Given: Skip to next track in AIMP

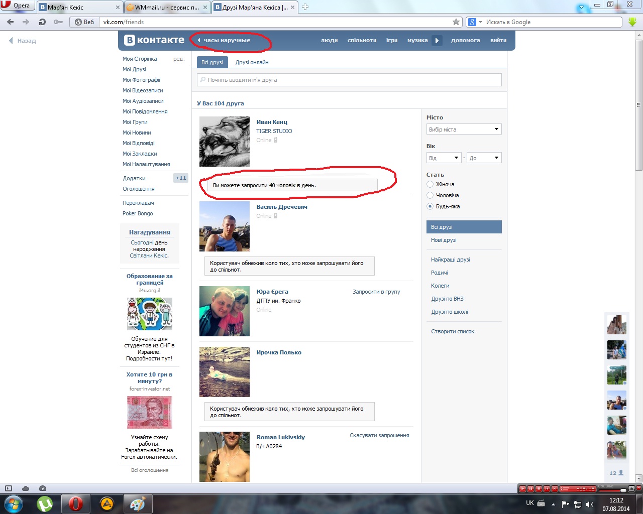Looking at the screenshot, I should tap(555, 489).
